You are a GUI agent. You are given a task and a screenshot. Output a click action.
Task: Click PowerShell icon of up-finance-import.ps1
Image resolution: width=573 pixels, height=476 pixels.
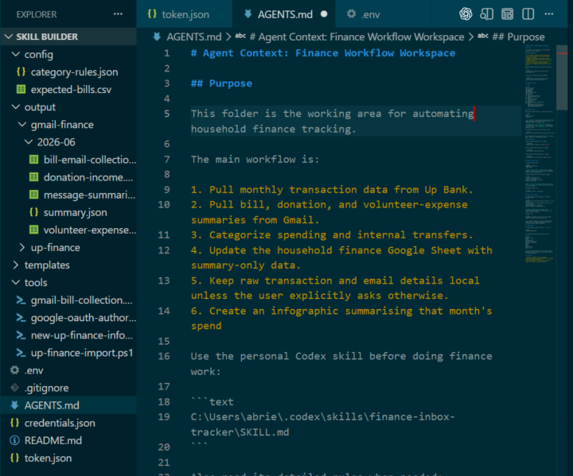point(21,353)
